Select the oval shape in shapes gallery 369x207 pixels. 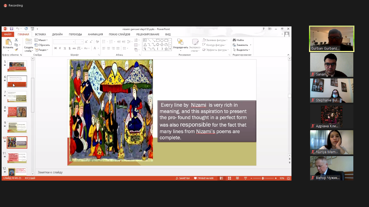click(162, 40)
